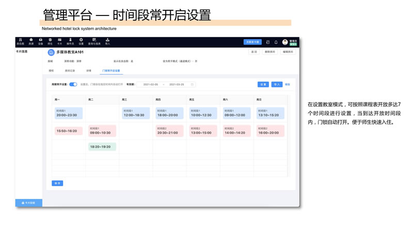Click the schedule table vertical scrollbar
The width and height of the screenshot is (413, 232).
289,136
